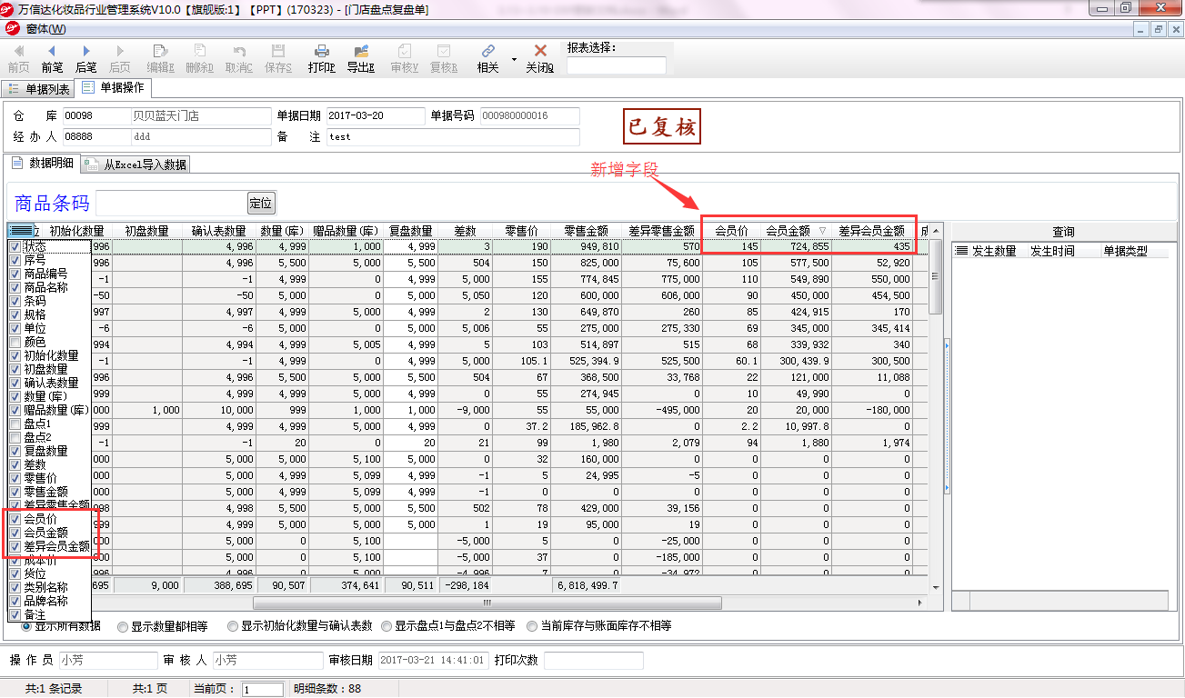Toggle the 状态 column checkbox
The width and height of the screenshot is (1185, 698).
click(15, 246)
